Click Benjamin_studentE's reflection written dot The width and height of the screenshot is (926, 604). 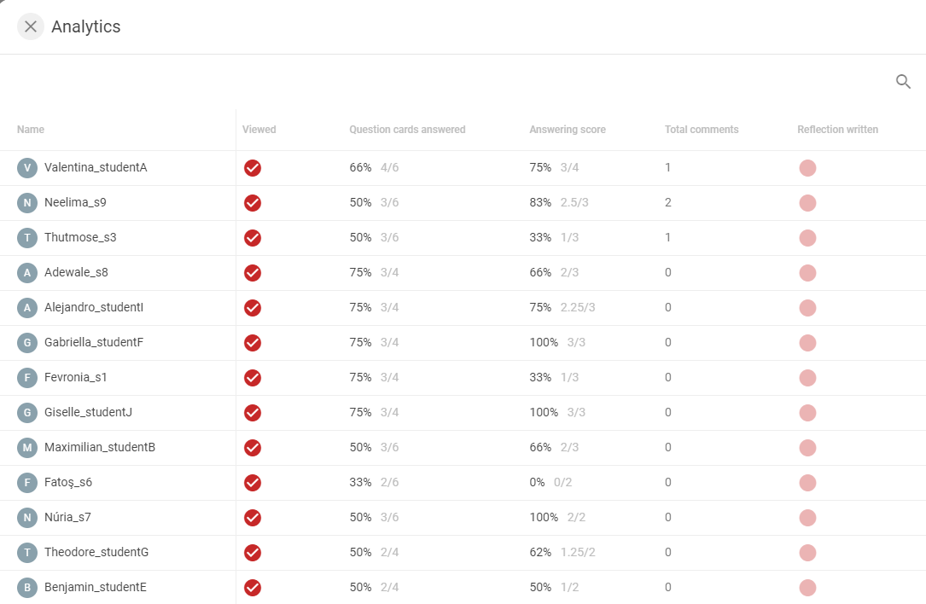[807, 588]
